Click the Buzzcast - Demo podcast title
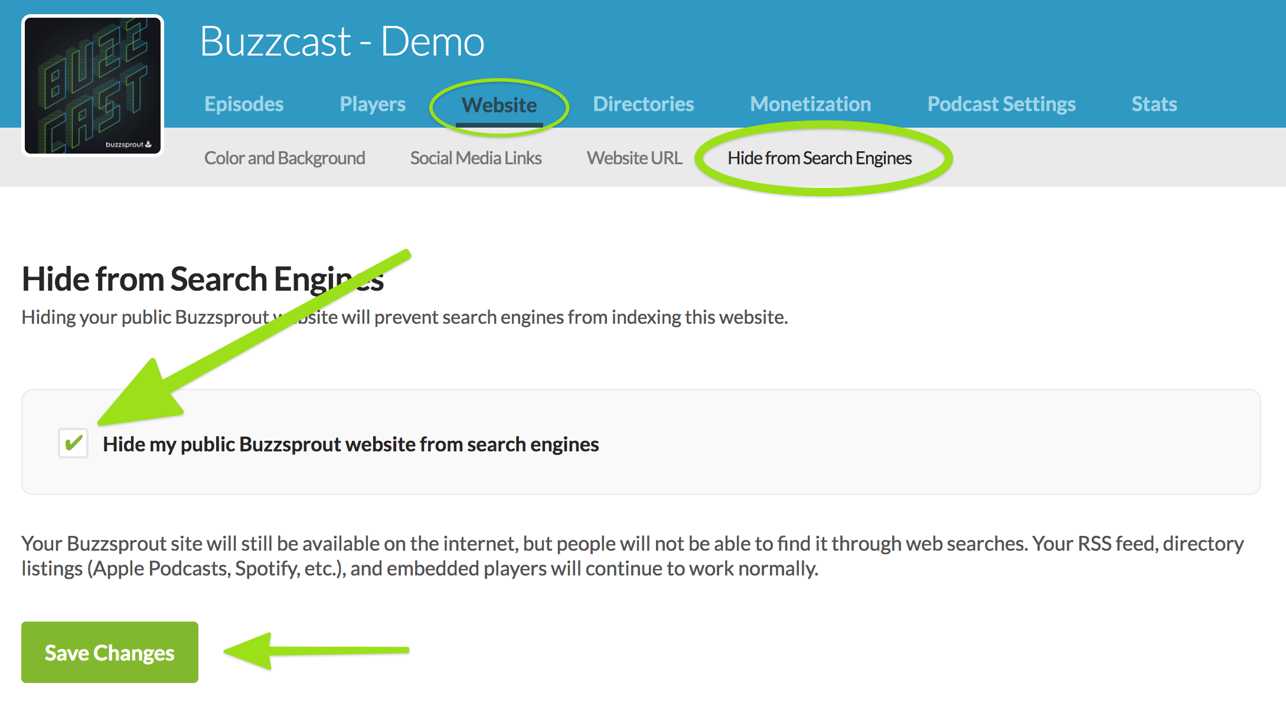This screenshot has width=1286, height=709. [x=342, y=41]
